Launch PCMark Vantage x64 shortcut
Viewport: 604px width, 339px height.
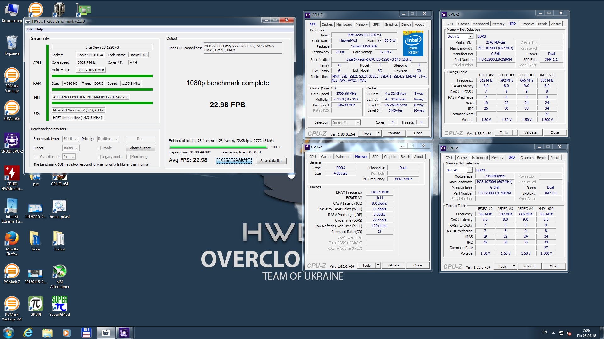pos(12,309)
